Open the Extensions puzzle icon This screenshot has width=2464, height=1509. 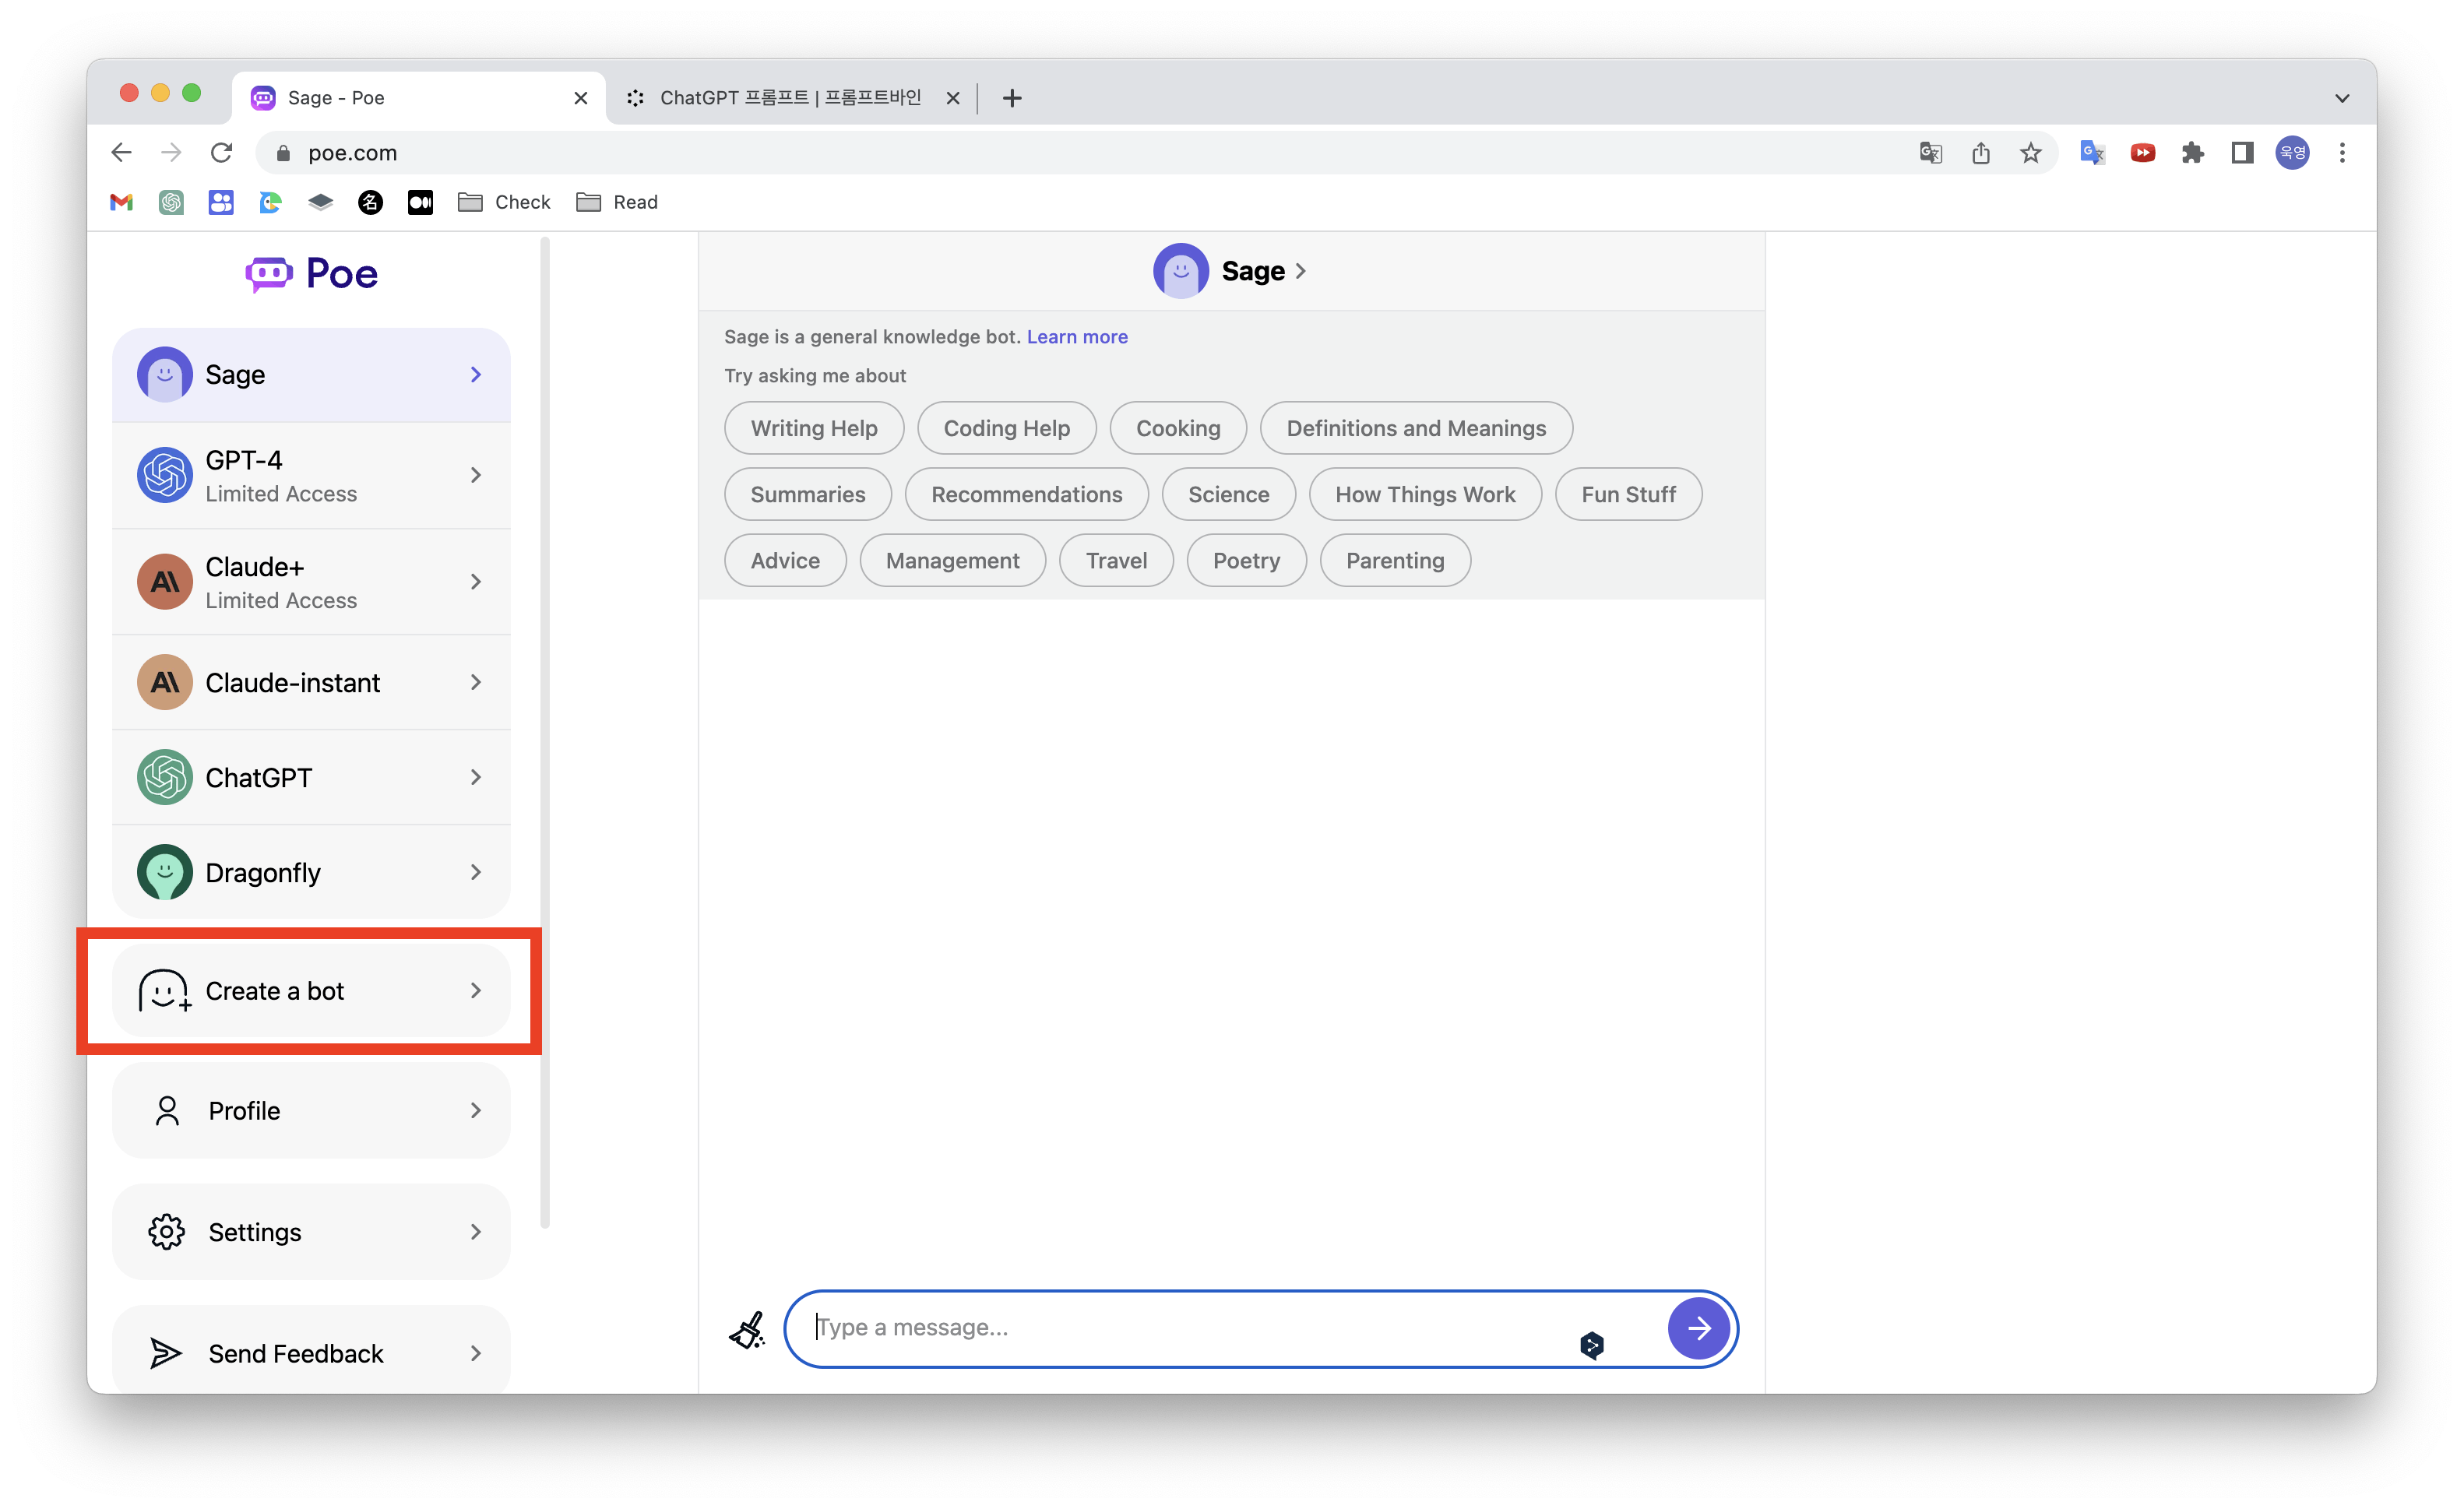[2192, 152]
